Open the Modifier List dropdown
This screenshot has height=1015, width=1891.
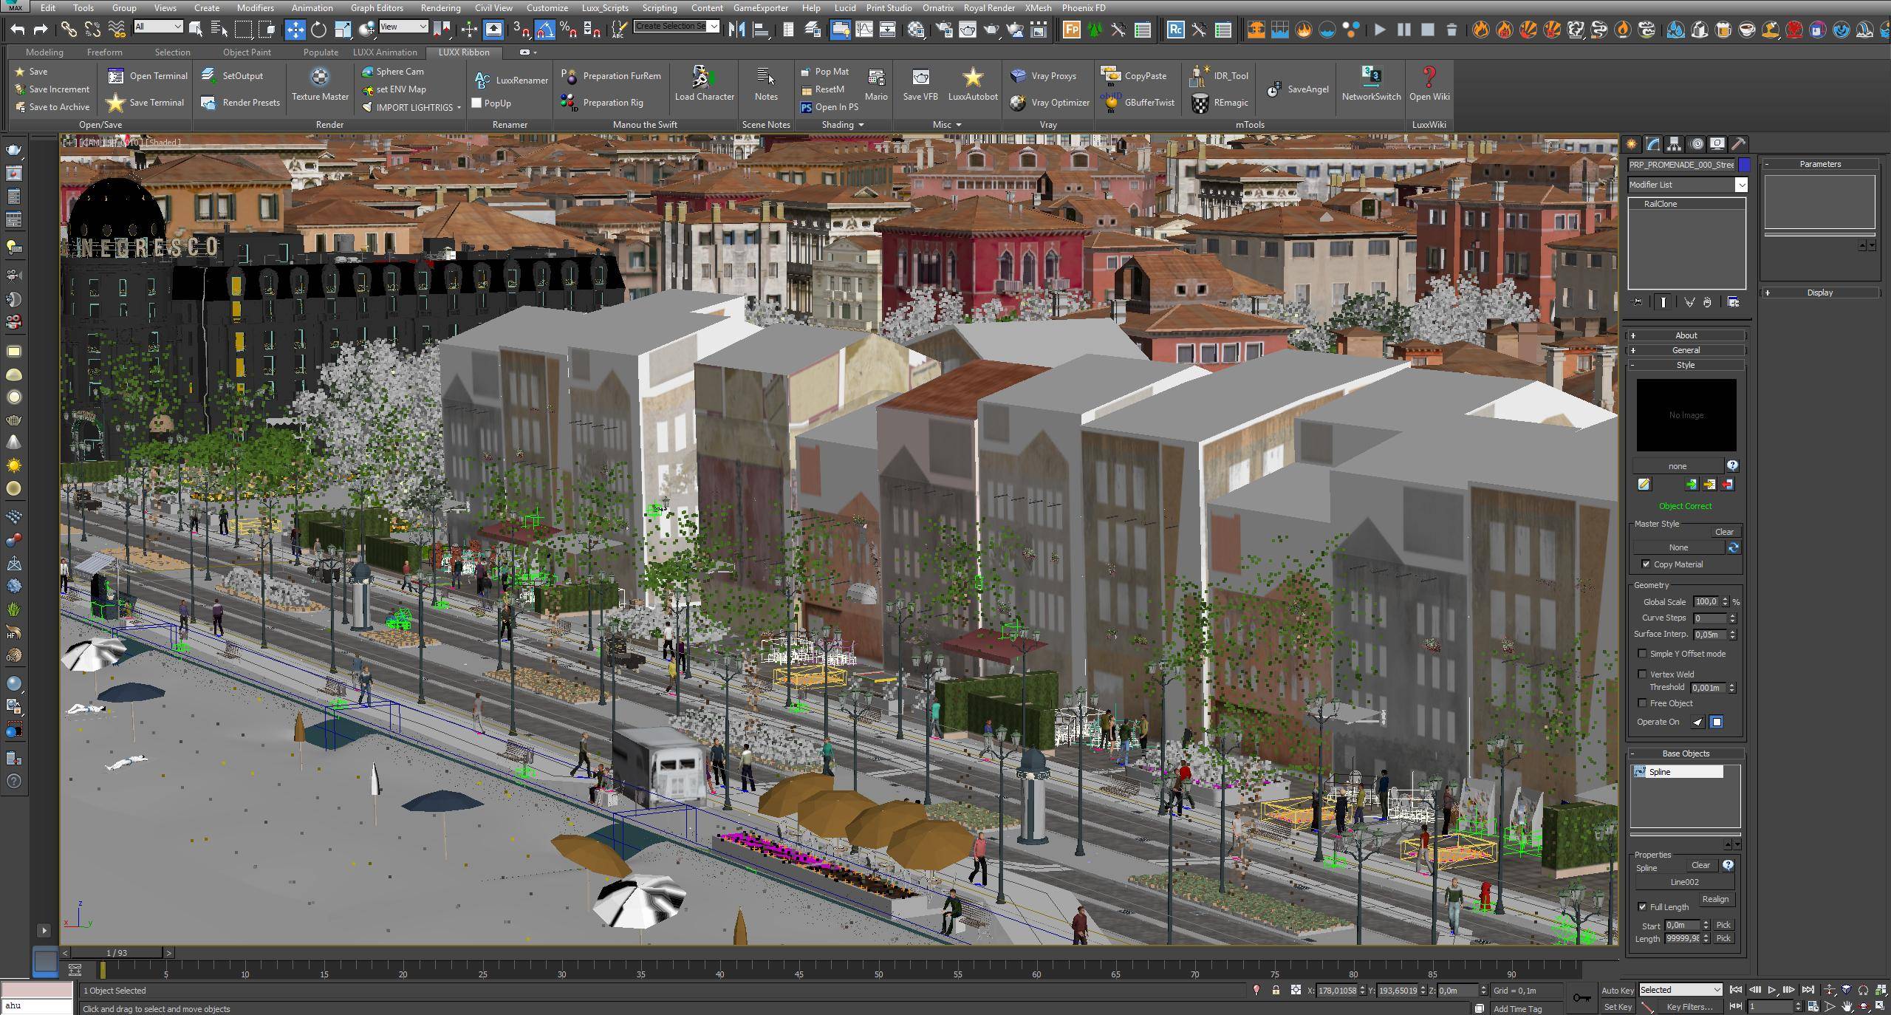1741,185
